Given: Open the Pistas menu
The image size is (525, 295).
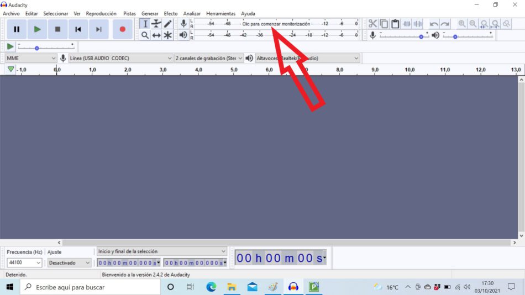Looking at the screenshot, I should tap(129, 14).
